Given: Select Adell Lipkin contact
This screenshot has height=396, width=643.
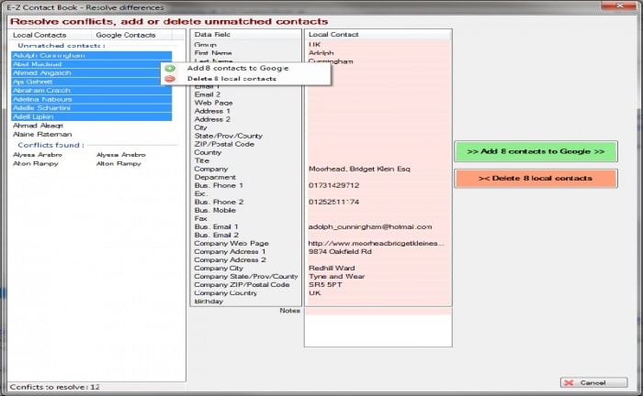Looking at the screenshot, I should click(92, 116).
